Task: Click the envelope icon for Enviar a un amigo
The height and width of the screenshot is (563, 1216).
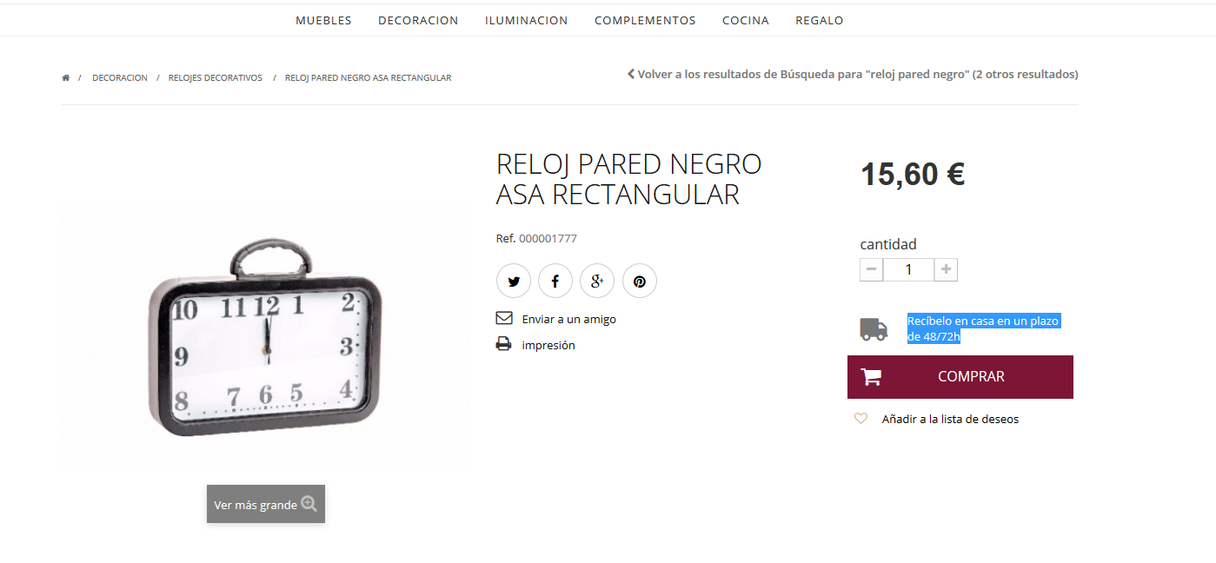Action: coord(504,318)
